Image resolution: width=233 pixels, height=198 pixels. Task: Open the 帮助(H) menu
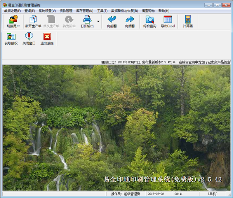pos(164,11)
